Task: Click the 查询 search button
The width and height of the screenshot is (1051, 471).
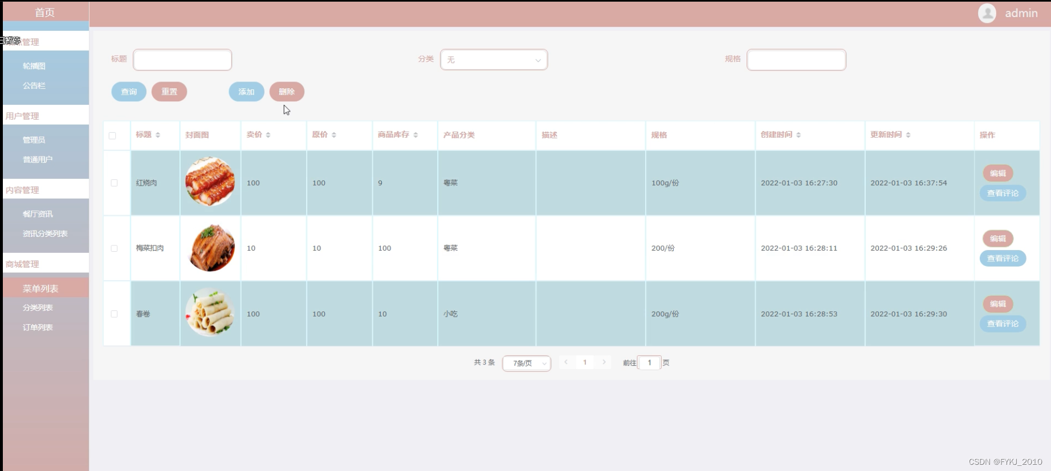Action: click(x=129, y=92)
